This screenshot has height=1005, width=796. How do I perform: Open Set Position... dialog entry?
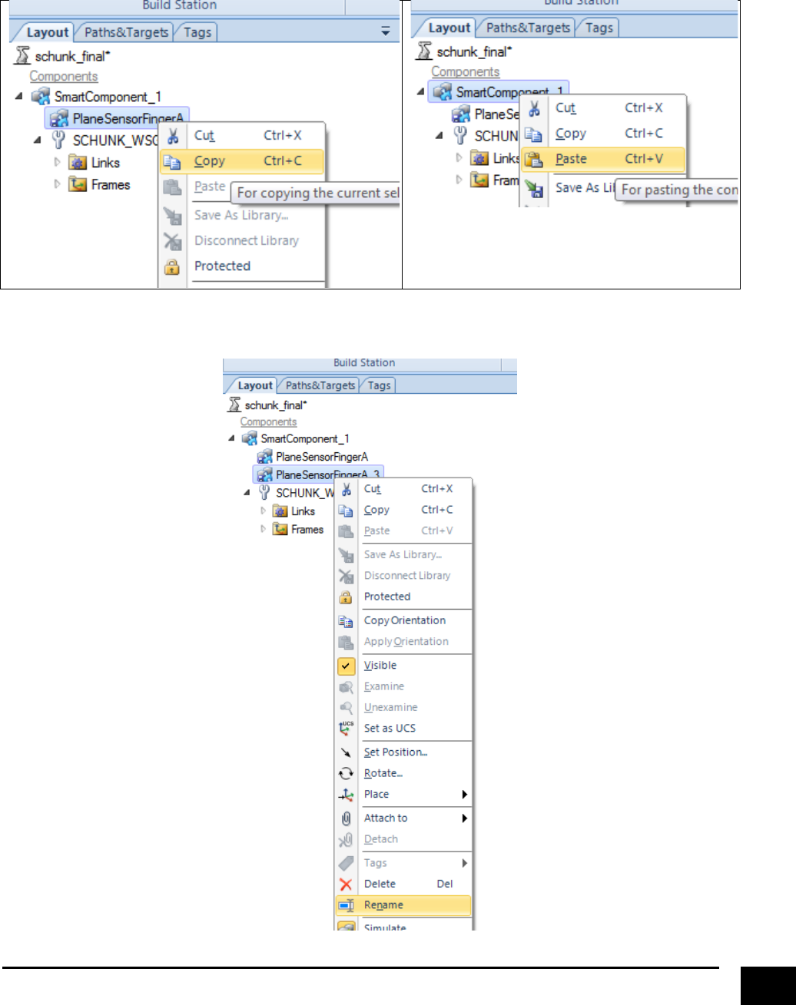396,752
